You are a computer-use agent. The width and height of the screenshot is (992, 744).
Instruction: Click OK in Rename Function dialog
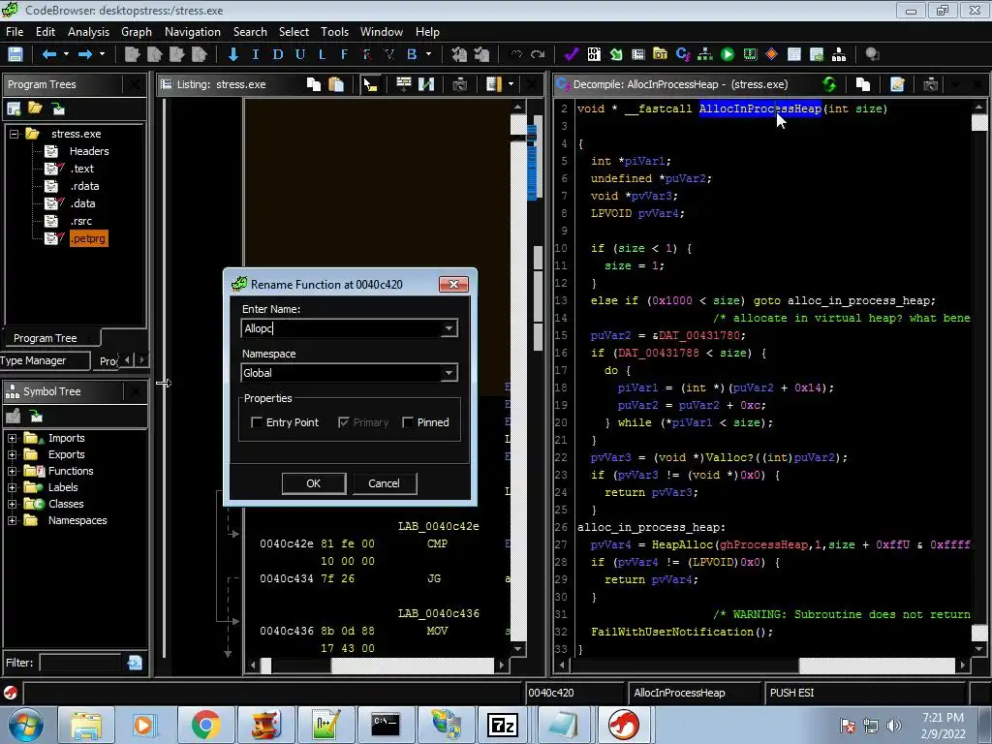point(313,483)
